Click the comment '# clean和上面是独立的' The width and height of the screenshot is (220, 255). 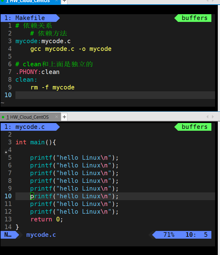54,64
